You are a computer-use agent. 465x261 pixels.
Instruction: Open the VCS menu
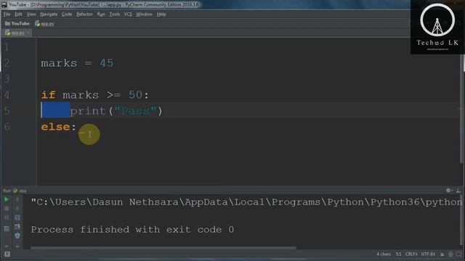click(x=128, y=14)
